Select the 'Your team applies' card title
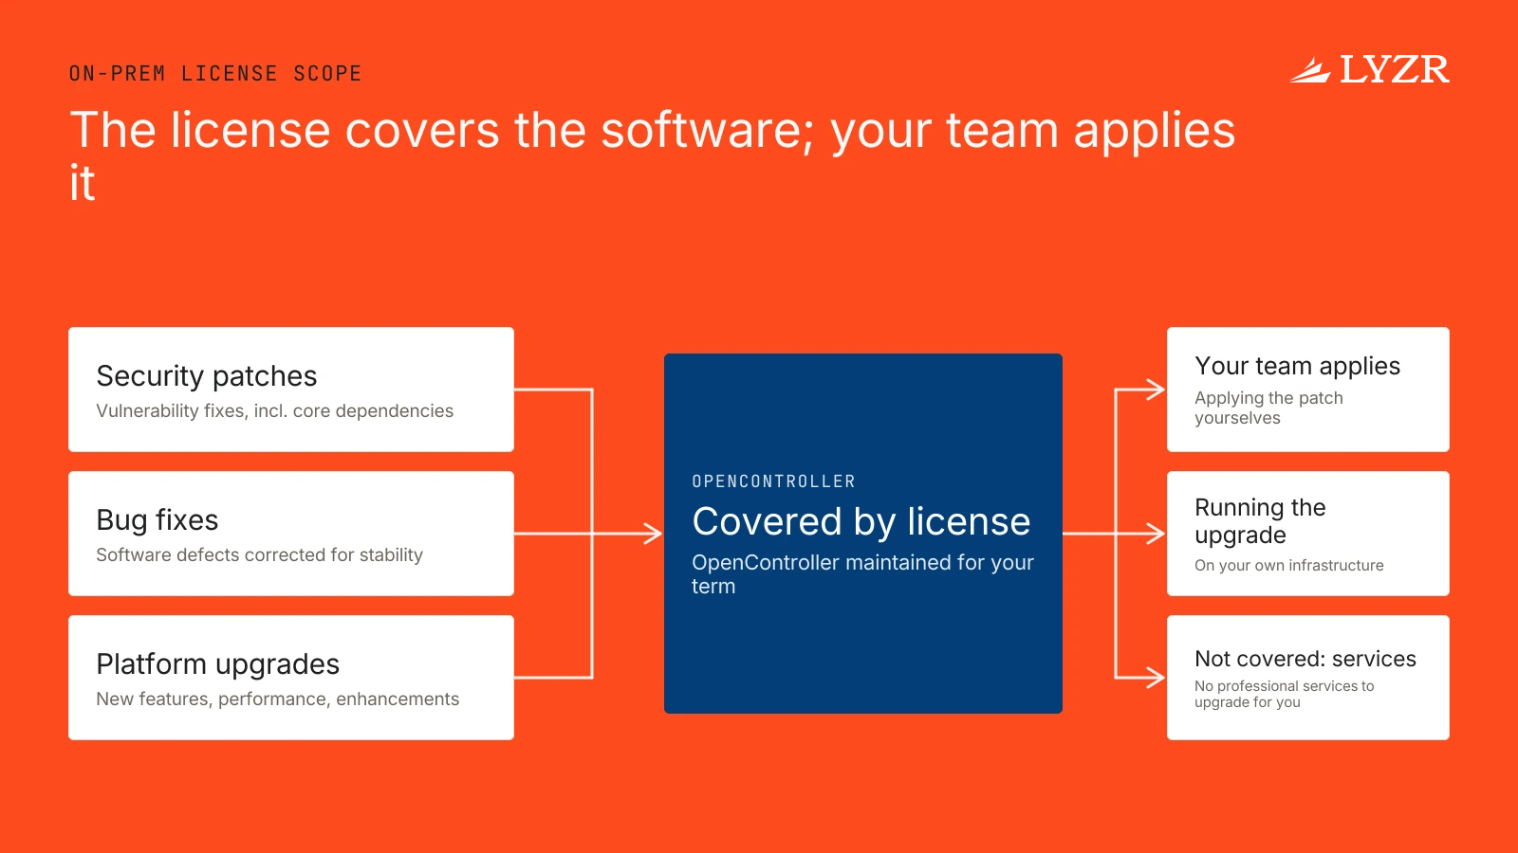Viewport: 1518px width, 853px height. point(1298,367)
